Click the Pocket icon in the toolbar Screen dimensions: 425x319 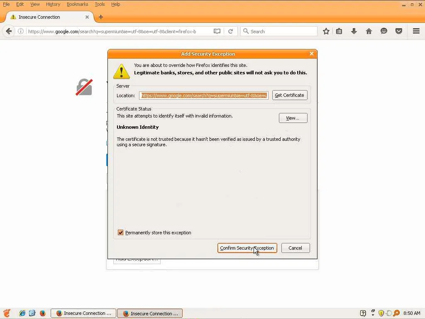pyautogui.click(x=399, y=31)
